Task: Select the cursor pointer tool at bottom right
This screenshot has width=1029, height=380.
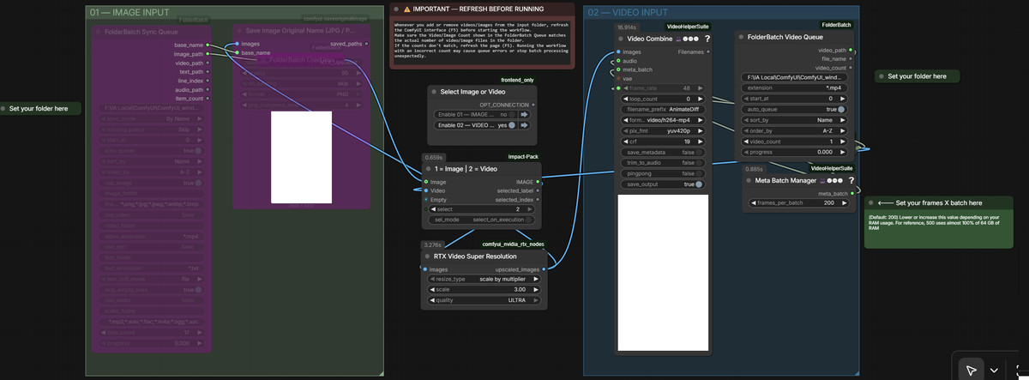Action: point(971,370)
